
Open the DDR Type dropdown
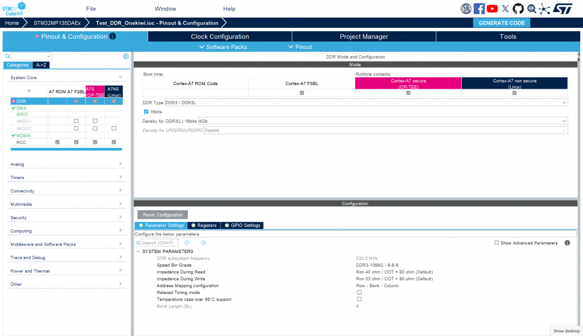click(366, 102)
